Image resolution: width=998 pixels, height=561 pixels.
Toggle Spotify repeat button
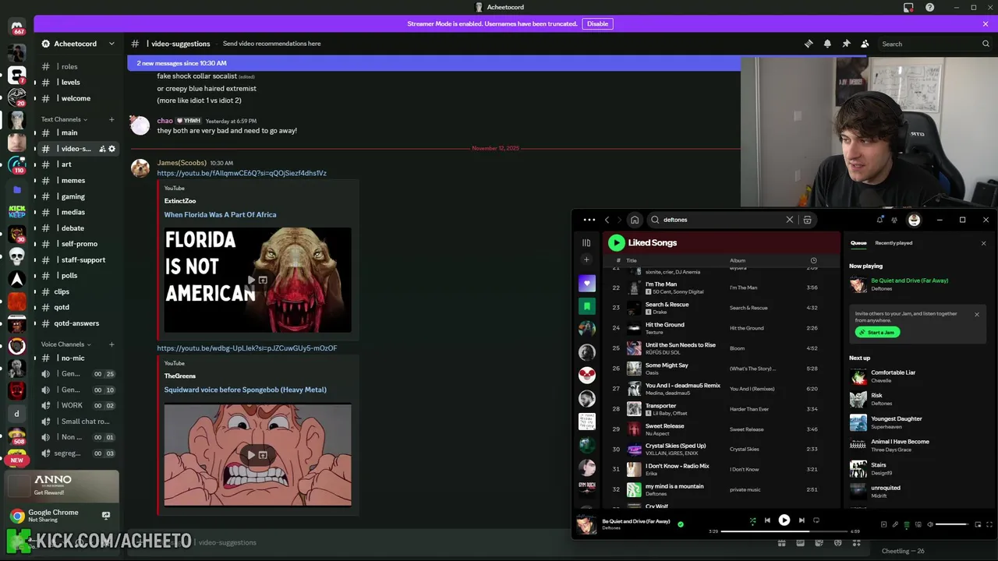[x=816, y=520]
